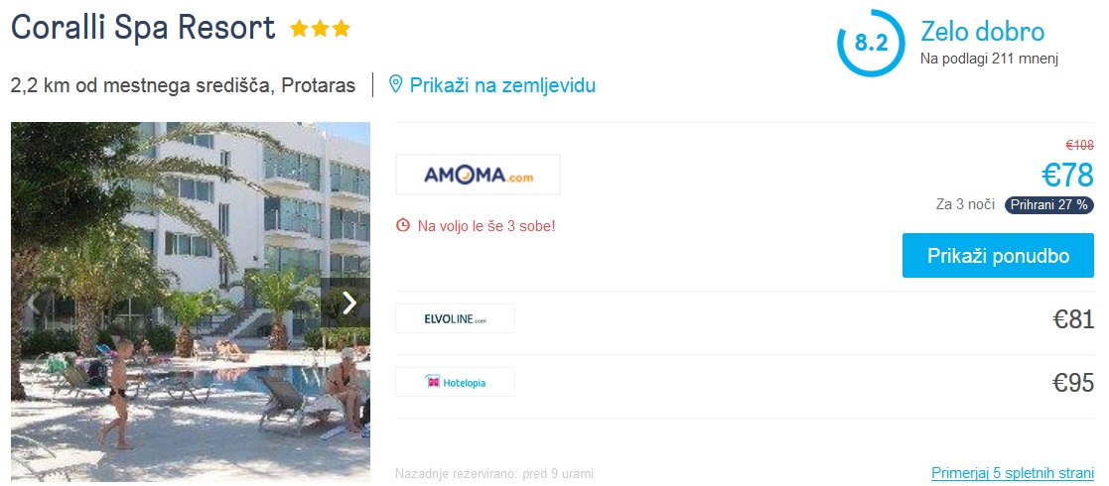
Task: Click Na podlagi 211 mnenj reviews text
Action: click(990, 59)
